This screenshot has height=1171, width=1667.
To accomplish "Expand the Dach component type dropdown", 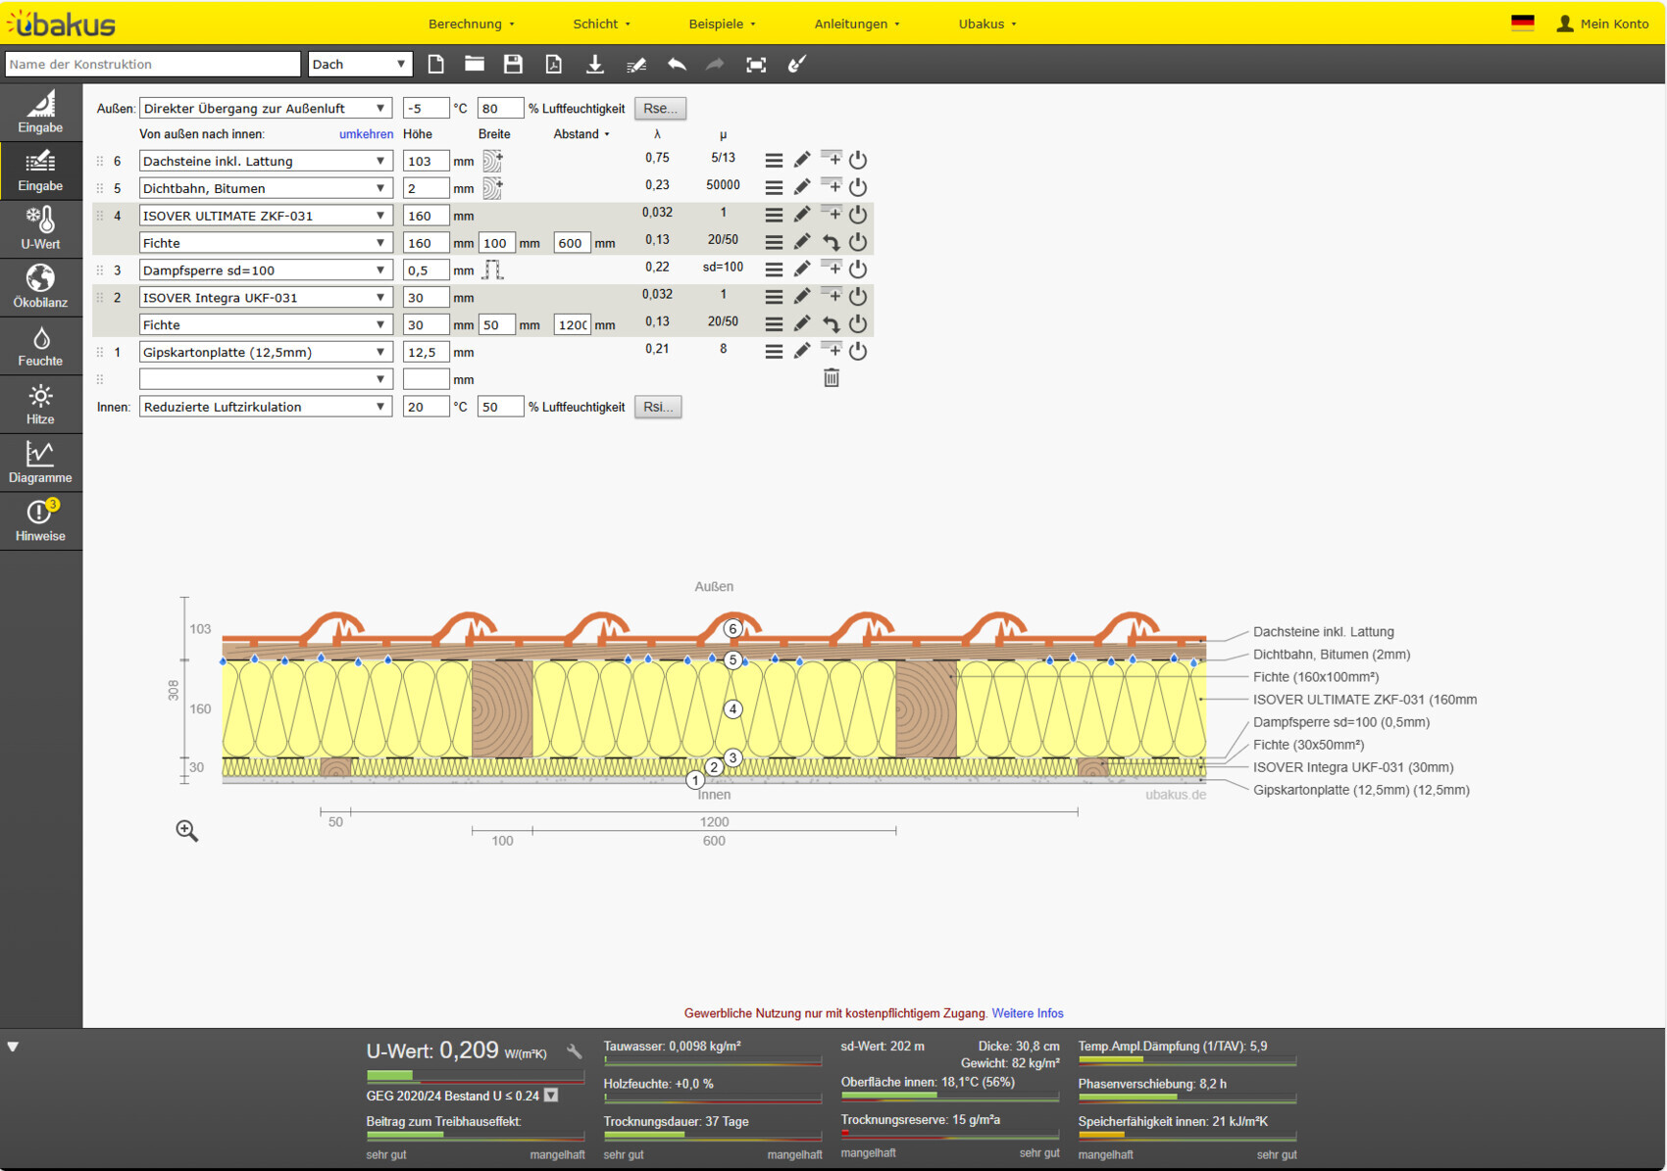I will pos(359,65).
